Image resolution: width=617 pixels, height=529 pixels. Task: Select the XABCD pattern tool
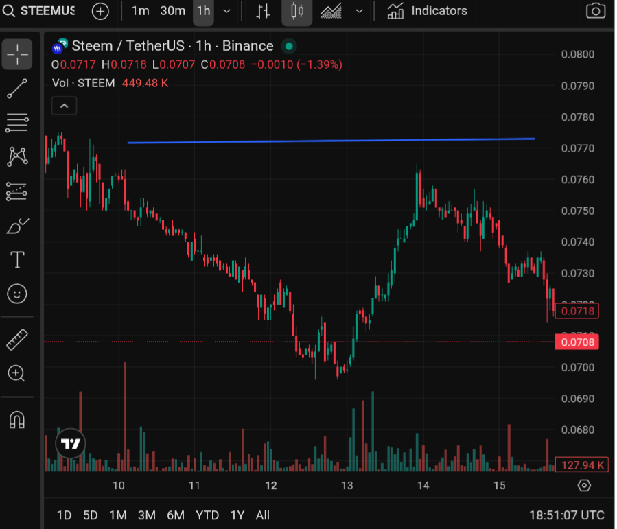(x=17, y=156)
